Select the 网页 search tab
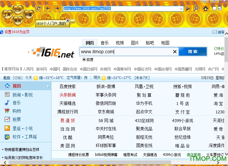Screen dimensions: 228x166 pos(90,43)
